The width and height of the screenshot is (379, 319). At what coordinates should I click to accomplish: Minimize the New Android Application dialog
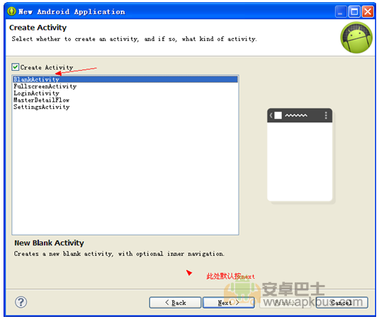(341, 11)
